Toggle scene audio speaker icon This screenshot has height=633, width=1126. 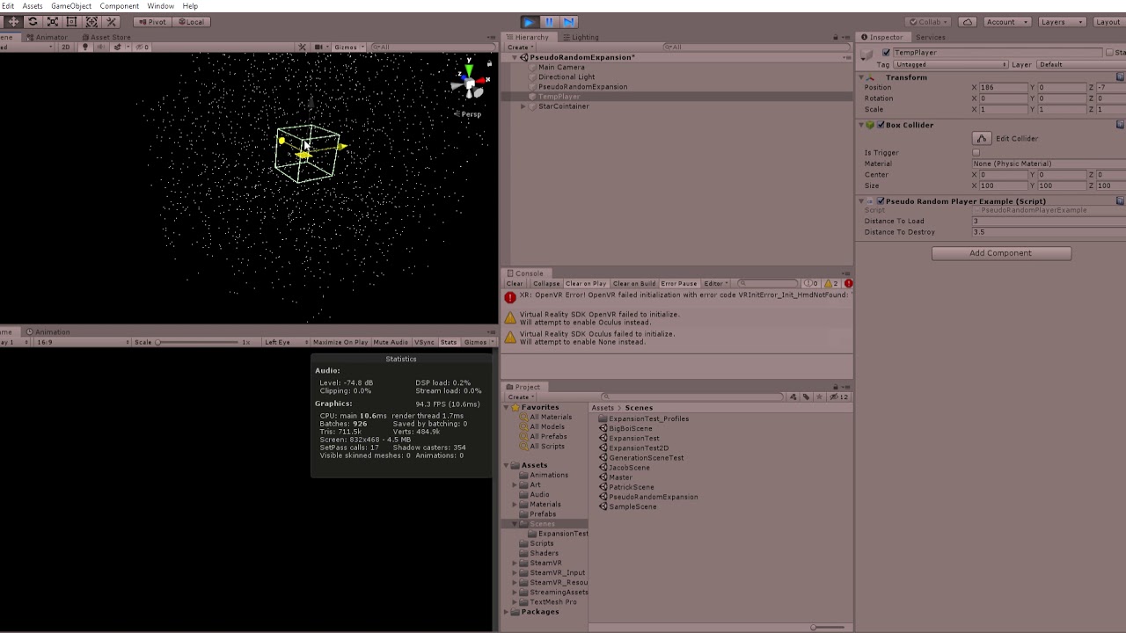100,47
